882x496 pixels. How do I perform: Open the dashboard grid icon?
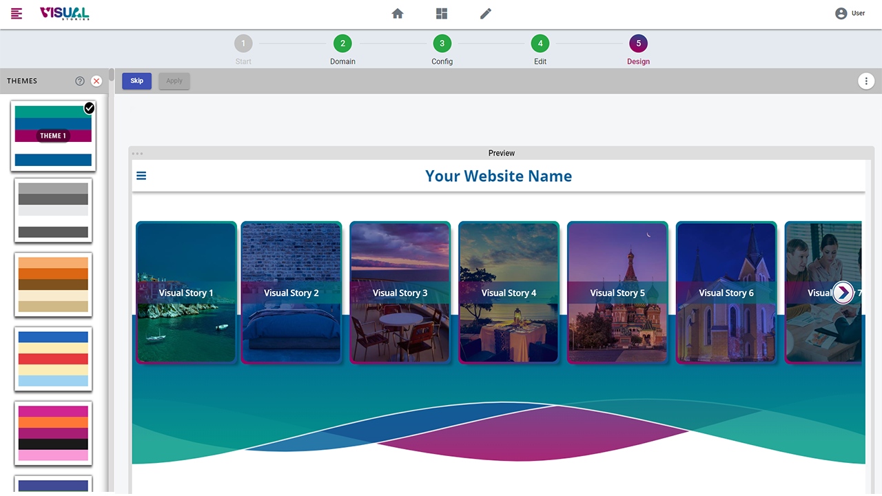[442, 14]
